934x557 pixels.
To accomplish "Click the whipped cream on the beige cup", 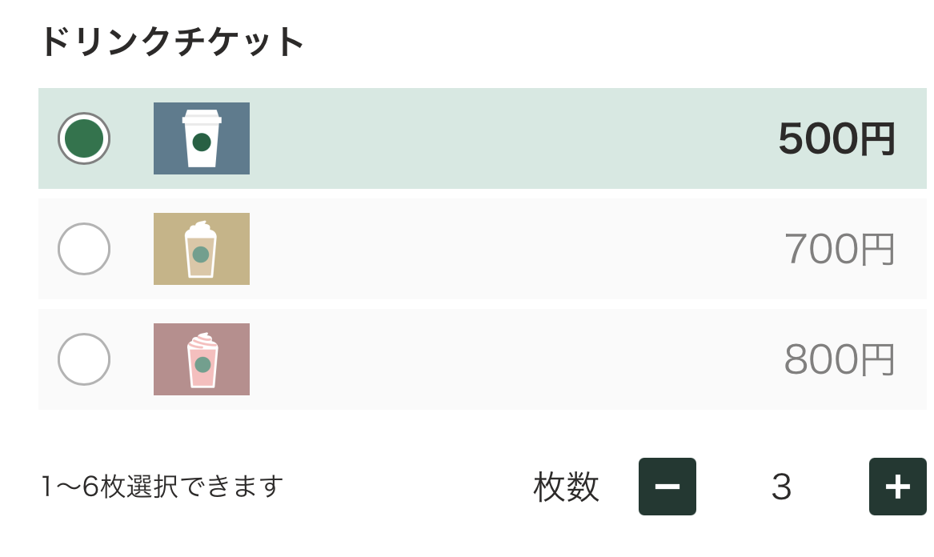I will [x=200, y=227].
